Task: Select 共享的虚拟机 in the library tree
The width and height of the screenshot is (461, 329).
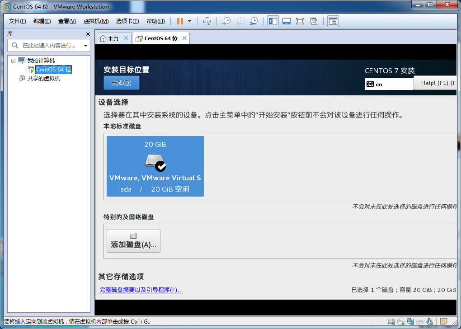Action: tap(43, 79)
